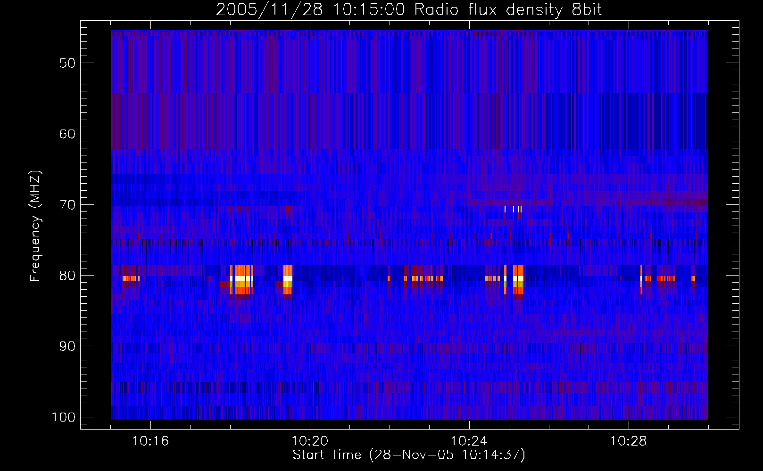Click the '50' frequency tick label
Viewport: 763px width, 471px height.
[67, 63]
